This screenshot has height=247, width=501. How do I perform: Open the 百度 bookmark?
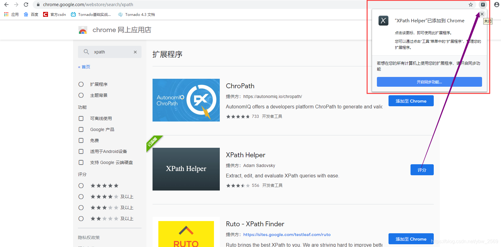coord(31,14)
